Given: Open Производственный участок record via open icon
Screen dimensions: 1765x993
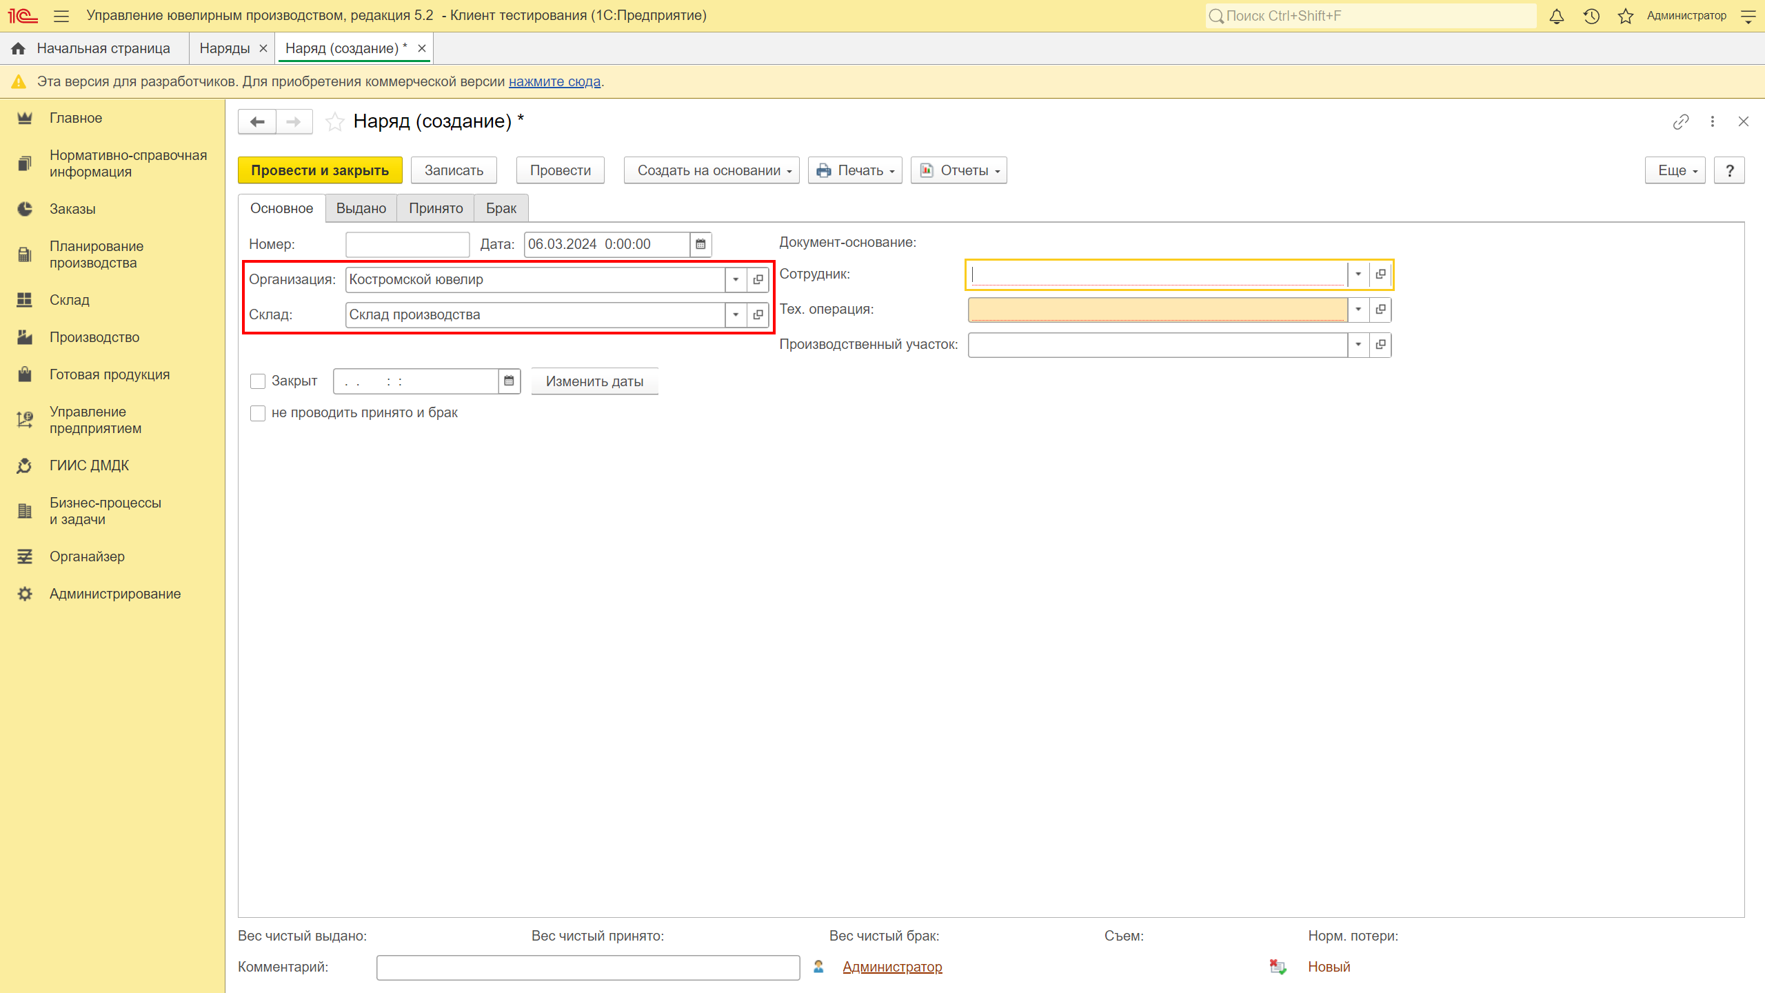Looking at the screenshot, I should click(x=1380, y=345).
